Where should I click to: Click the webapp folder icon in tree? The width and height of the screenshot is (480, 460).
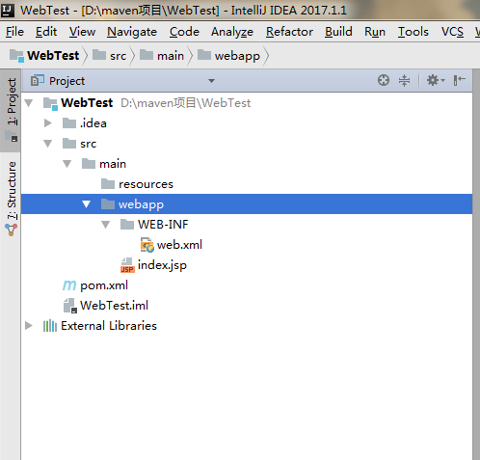[x=108, y=204]
